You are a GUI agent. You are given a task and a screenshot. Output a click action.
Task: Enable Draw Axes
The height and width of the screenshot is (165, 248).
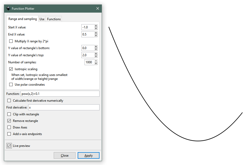click(9, 127)
